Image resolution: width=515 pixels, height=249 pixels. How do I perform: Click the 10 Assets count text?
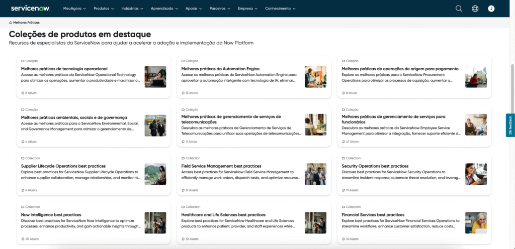click(x=192, y=239)
